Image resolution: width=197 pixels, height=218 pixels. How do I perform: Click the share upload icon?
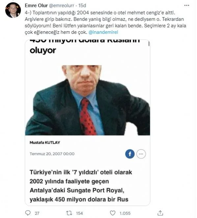[160, 213]
